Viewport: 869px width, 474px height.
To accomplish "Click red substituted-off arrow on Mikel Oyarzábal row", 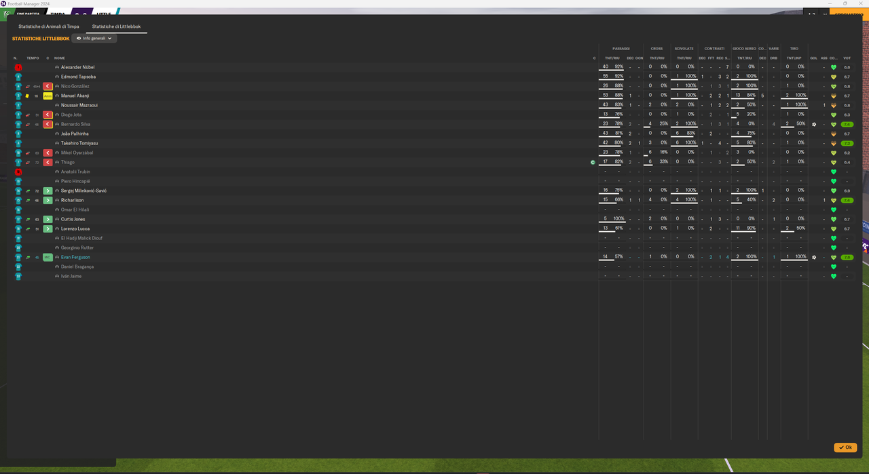I will (x=48, y=153).
